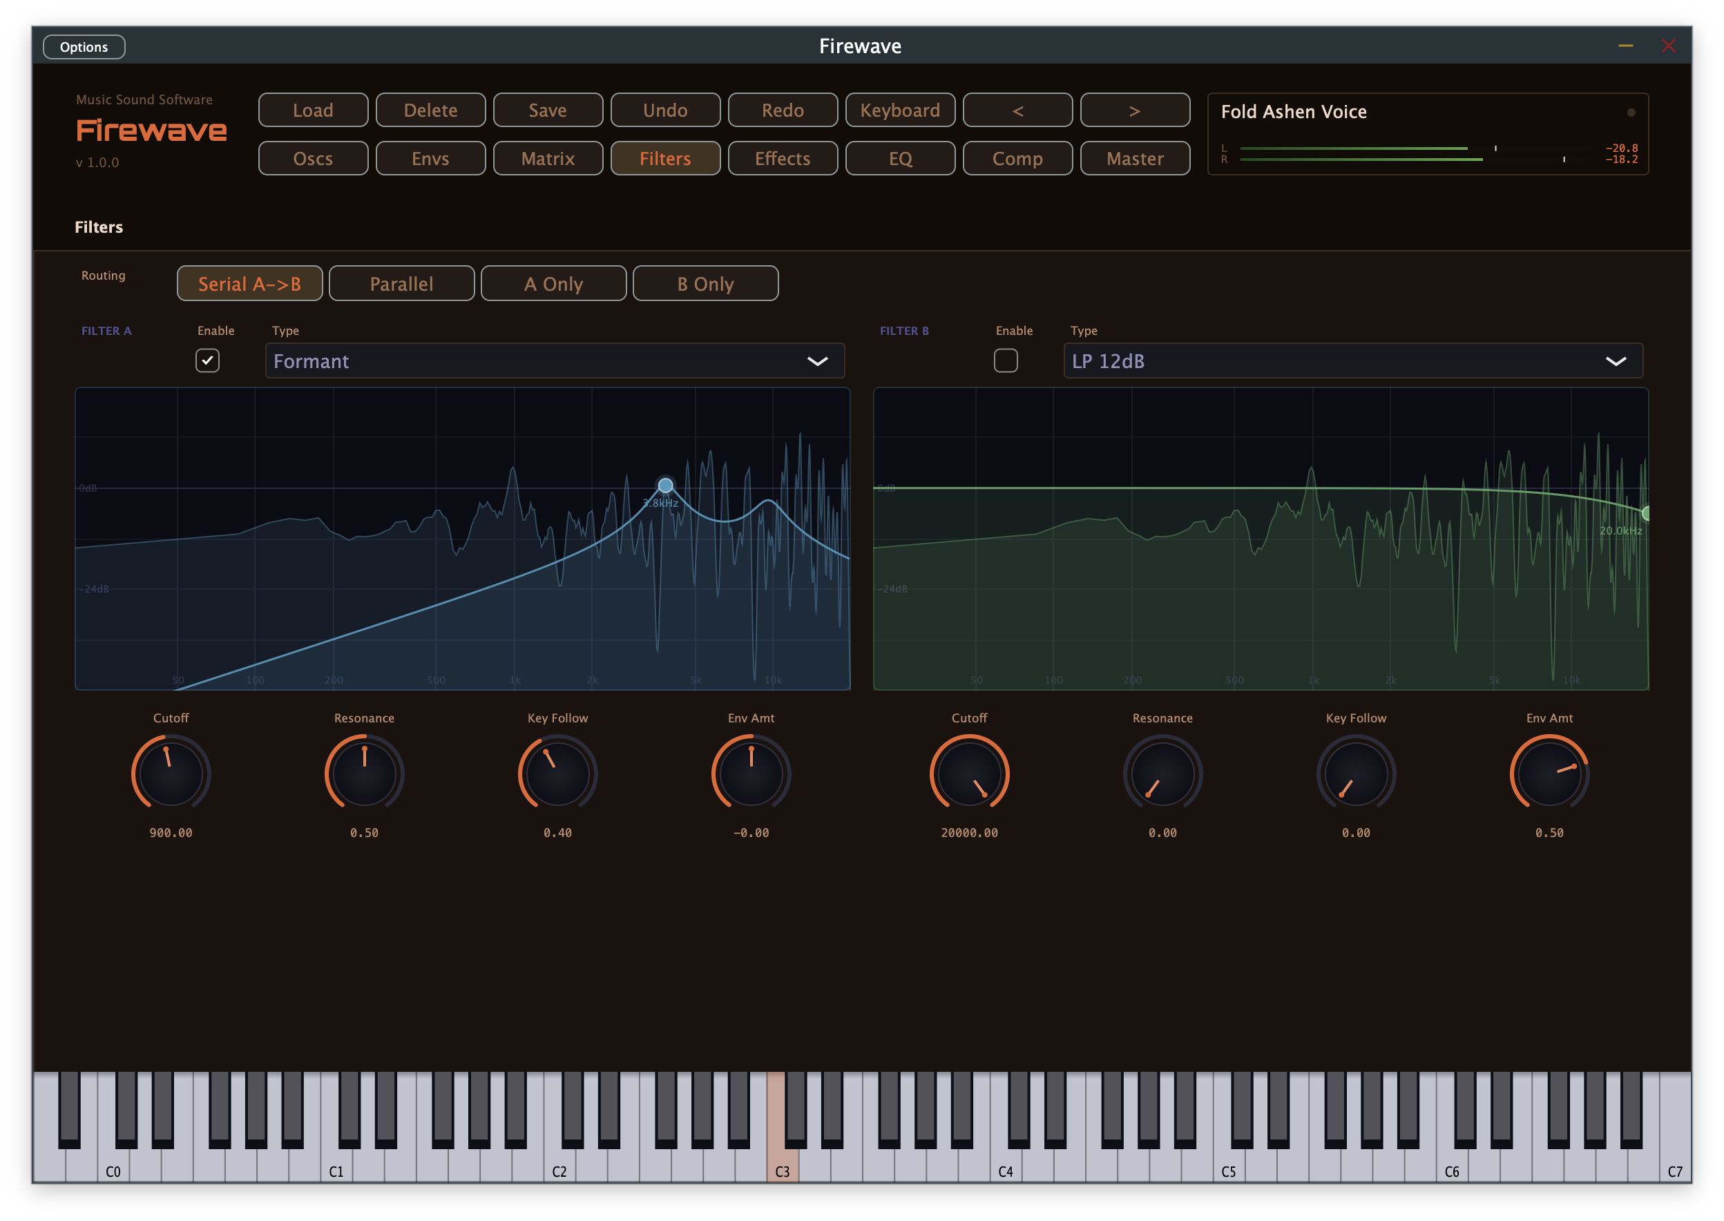
Task: Disable the Filter A Enable checkbox
Action: (207, 361)
